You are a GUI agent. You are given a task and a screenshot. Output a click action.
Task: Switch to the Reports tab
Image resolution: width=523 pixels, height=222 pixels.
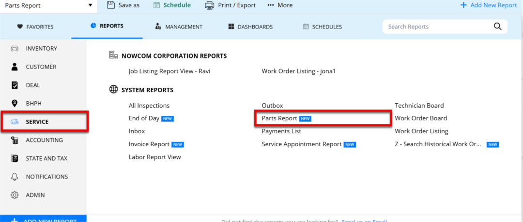(x=107, y=26)
